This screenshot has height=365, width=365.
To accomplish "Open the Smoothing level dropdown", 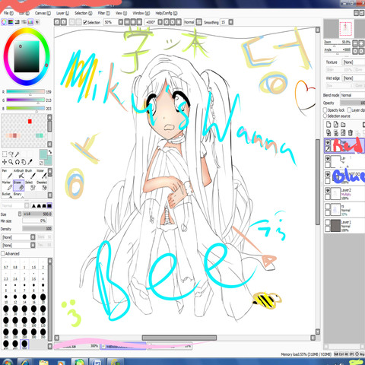I will click(x=231, y=22).
